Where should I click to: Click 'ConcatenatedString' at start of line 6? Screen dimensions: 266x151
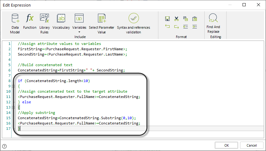(x=38, y=70)
